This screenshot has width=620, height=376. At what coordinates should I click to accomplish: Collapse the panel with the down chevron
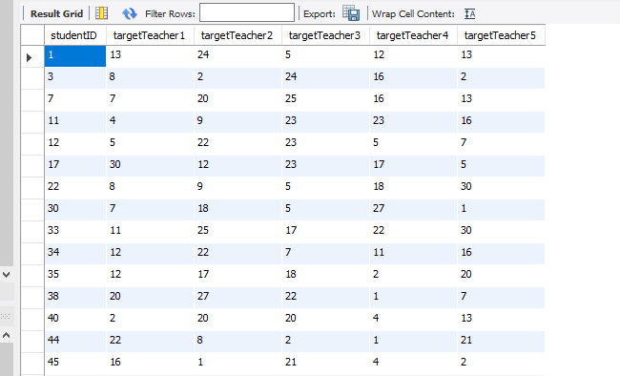tap(7, 274)
